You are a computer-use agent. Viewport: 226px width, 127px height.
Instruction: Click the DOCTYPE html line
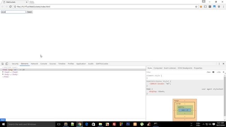pyautogui.click(x=10, y=67)
